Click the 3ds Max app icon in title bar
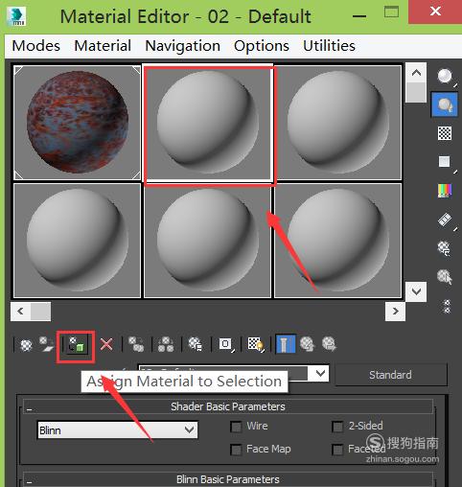Image resolution: width=462 pixels, height=487 pixels. tap(16, 16)
